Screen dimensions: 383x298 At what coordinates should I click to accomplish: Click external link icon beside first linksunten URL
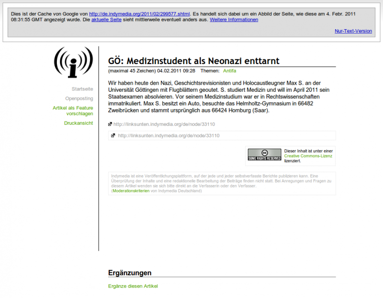click(x=110, y=124)
